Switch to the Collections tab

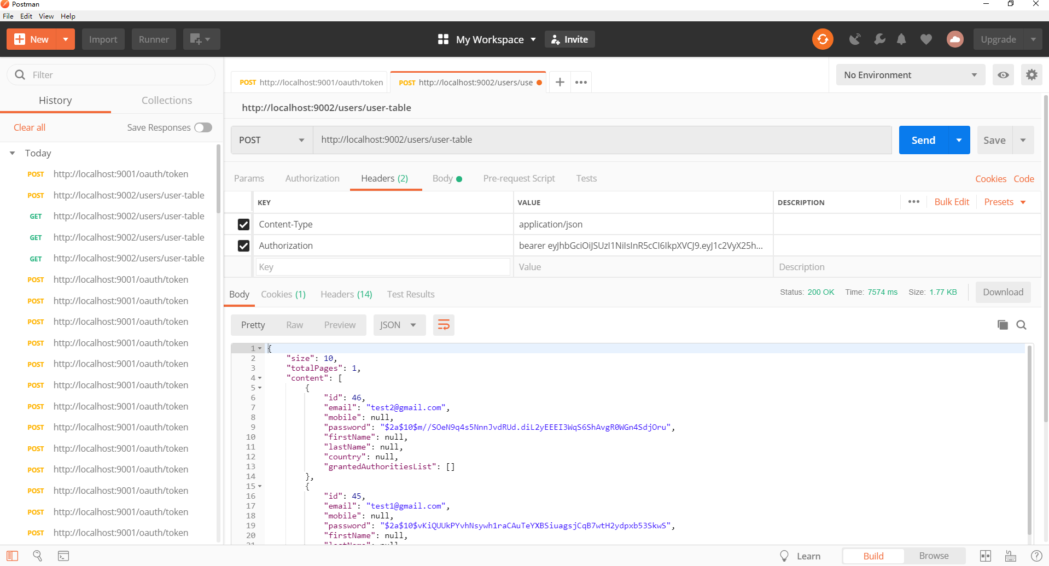[x=167, y=100]
